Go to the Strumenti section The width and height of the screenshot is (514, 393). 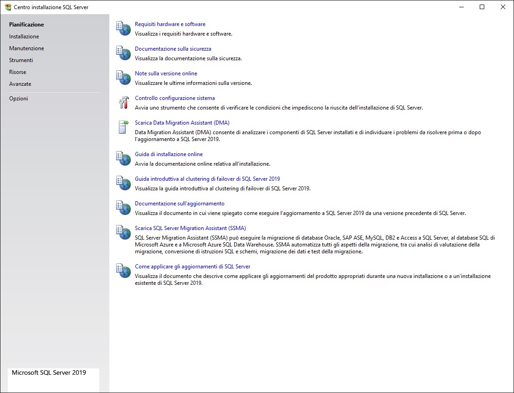coord(21,60)
